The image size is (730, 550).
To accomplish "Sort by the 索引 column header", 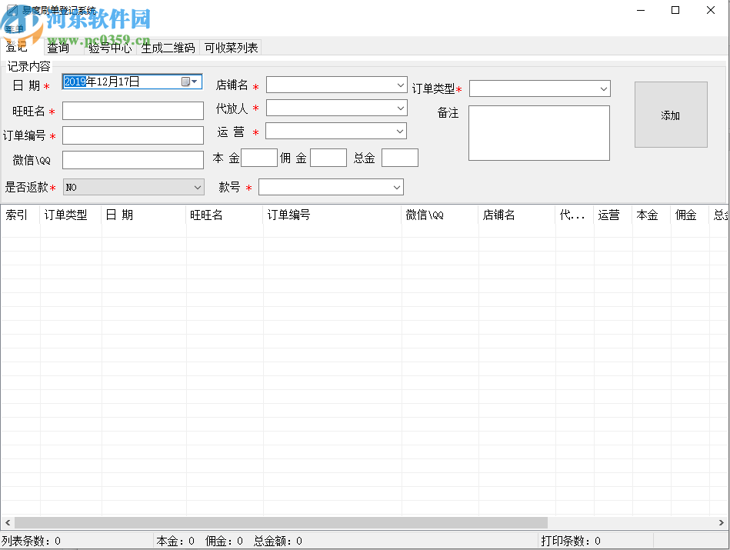I will [x=20, y=215].
